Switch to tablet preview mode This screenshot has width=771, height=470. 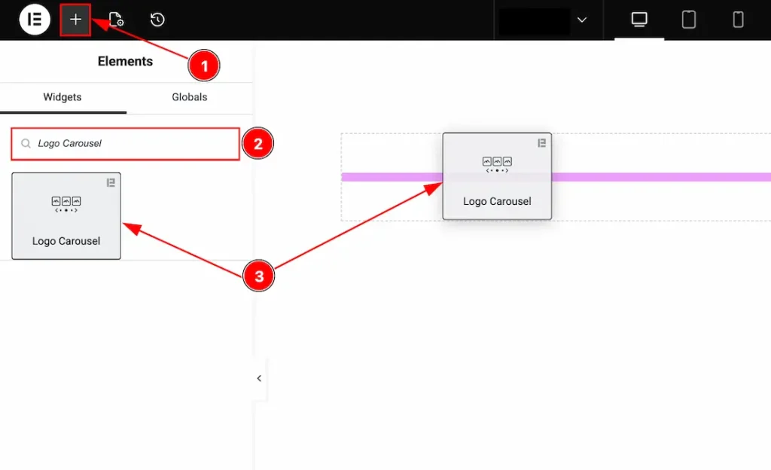coord(689,20)
